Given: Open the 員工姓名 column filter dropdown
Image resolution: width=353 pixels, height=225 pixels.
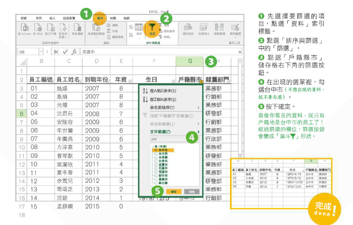Looking at the screenshot, I should [80, 82].
